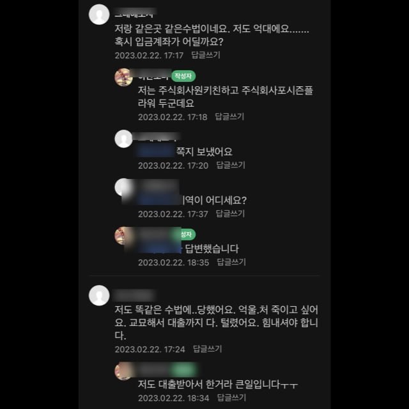Viewport: 409px width, 409px height.
Task: Open author's avatar on 17:18 reply
Action: (123, 77)
